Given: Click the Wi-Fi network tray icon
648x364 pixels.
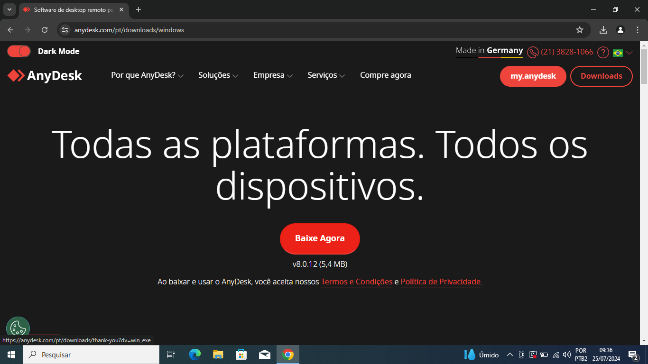Looking at the screenshot, I should [556, 355].
